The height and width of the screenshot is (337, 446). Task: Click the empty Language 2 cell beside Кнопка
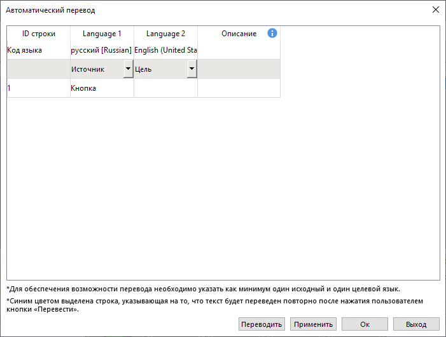[x=165, y=88]
